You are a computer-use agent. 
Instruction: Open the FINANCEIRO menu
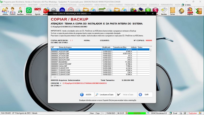pyautogui.click(x=130, y=5)
